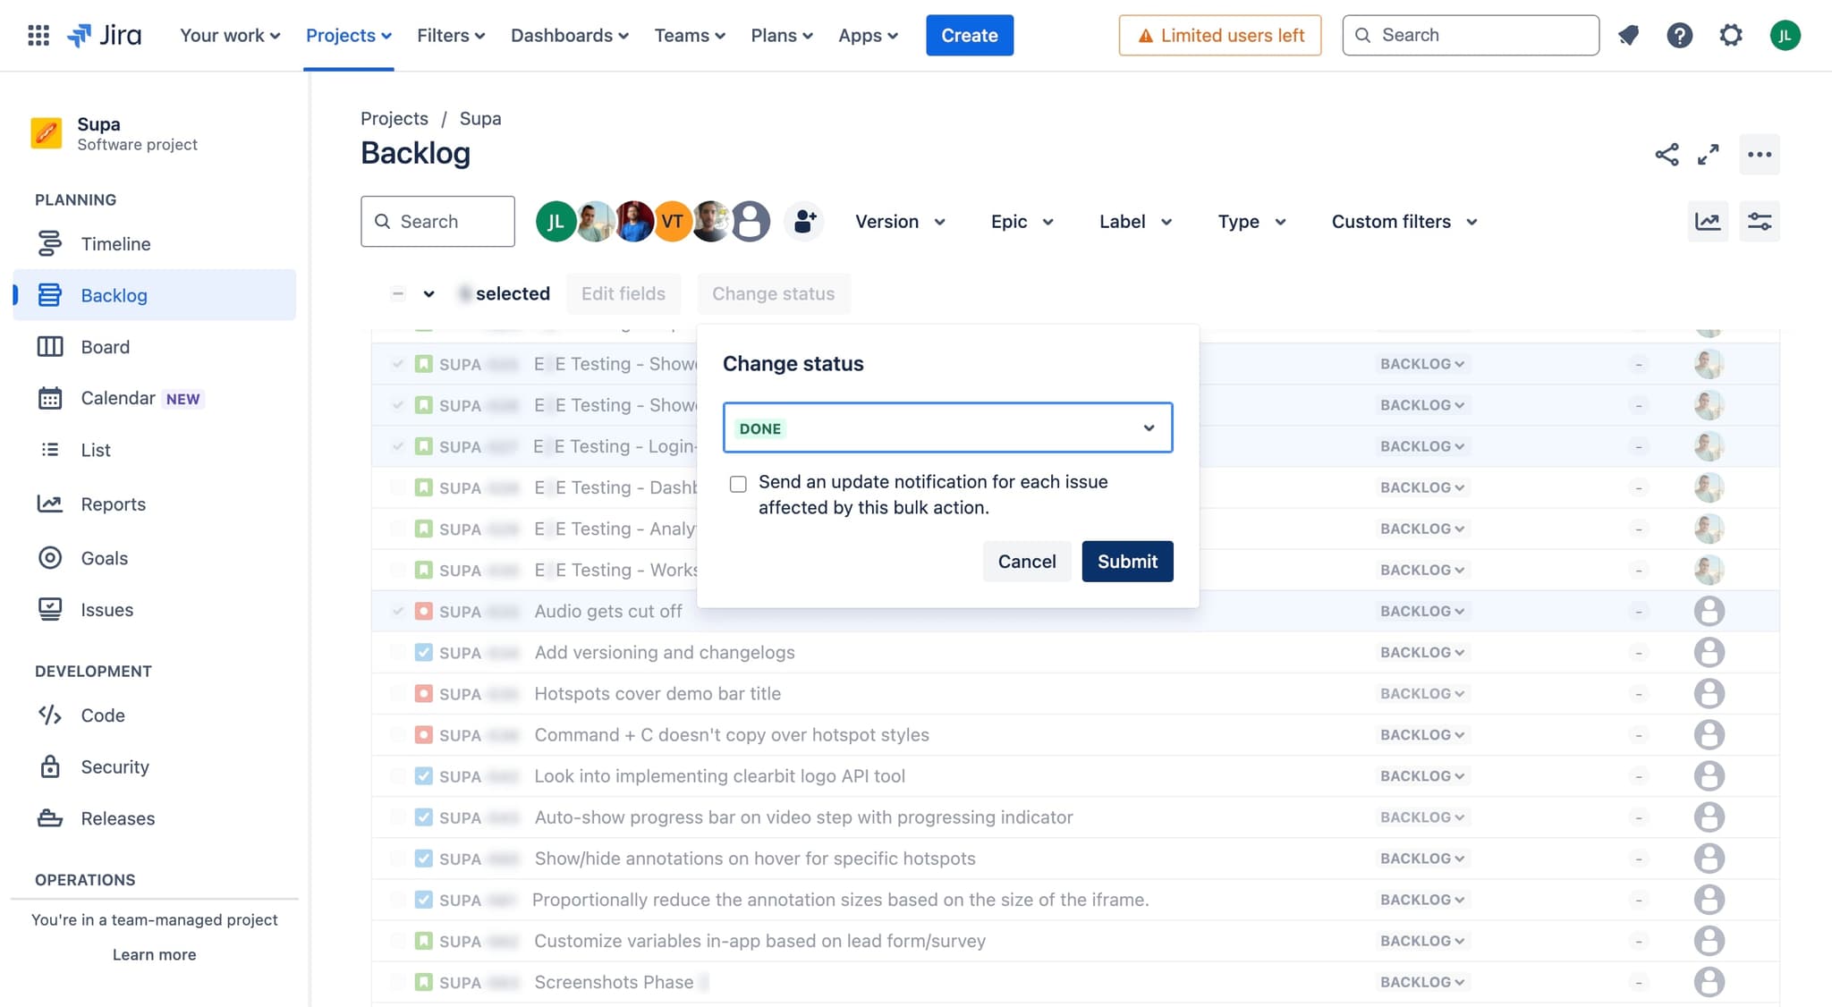The height and width of the screenshot is (1007, 1832).
Task: Select checkbox for Add versioning and changelogs
Action: (398, 653)
